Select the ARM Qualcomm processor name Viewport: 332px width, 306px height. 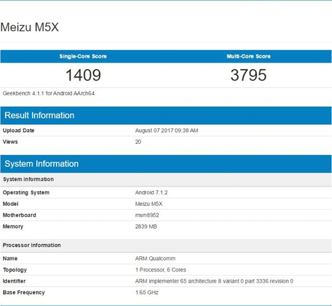(155, 258)
